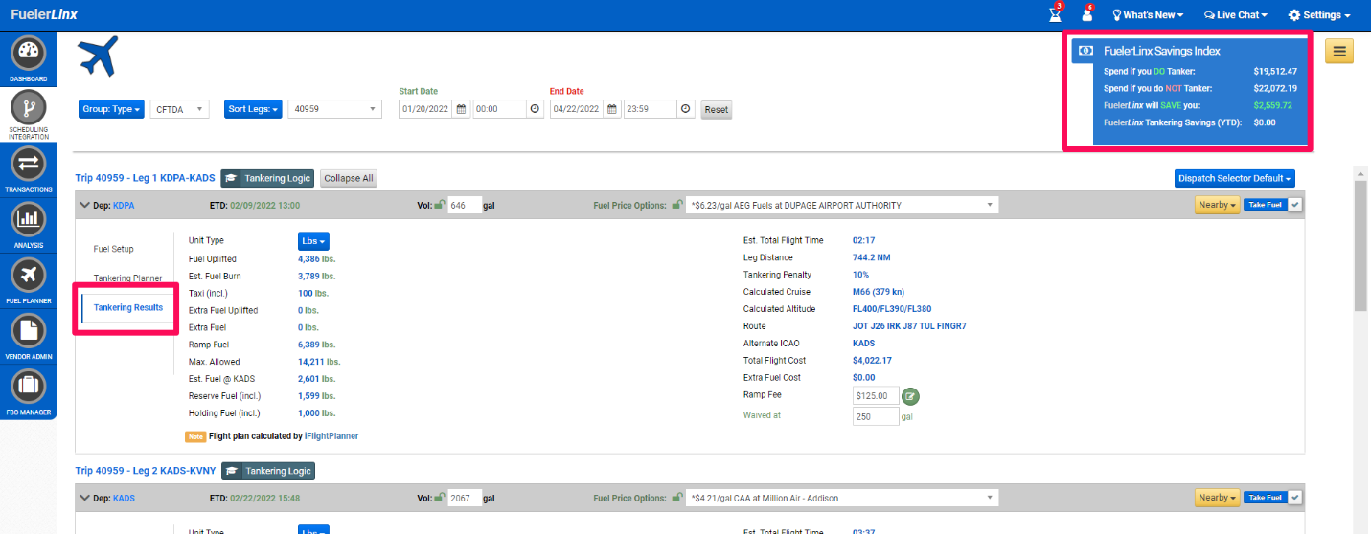The height and width of the screenshot is (534, 1371).
Task: Open Dispatch Selector Default dropdown
Action: tap(1235, 178)
